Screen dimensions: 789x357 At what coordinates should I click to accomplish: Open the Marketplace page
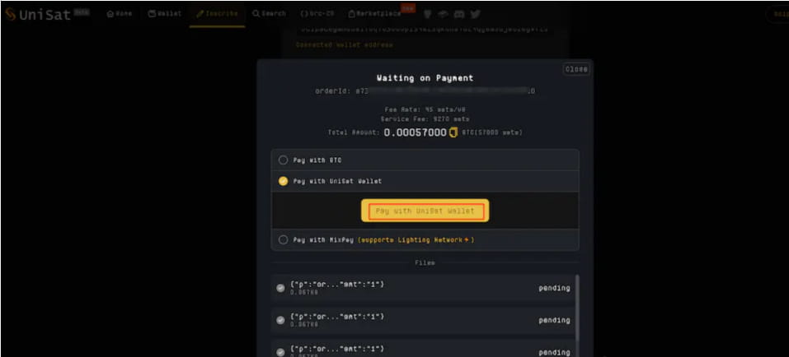[375, 14]
